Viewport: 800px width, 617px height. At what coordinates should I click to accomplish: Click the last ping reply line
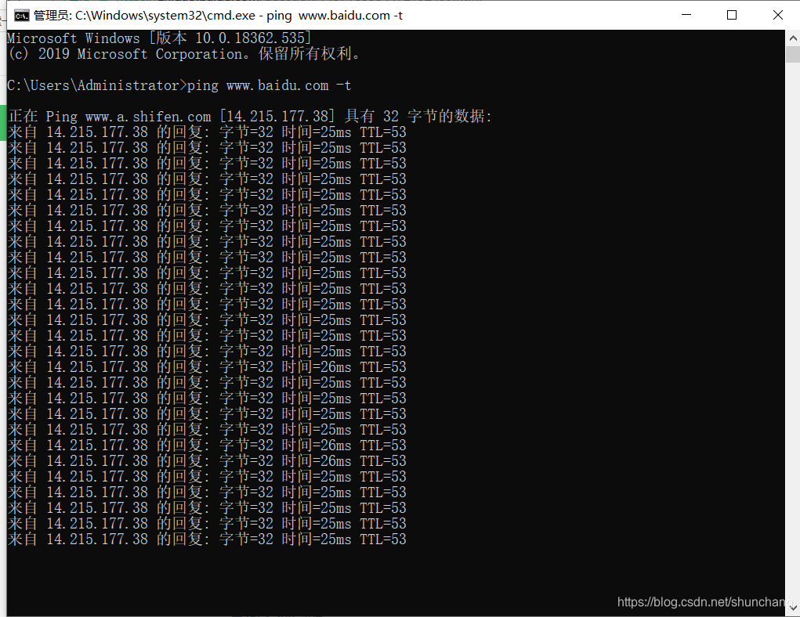point(207,539)
